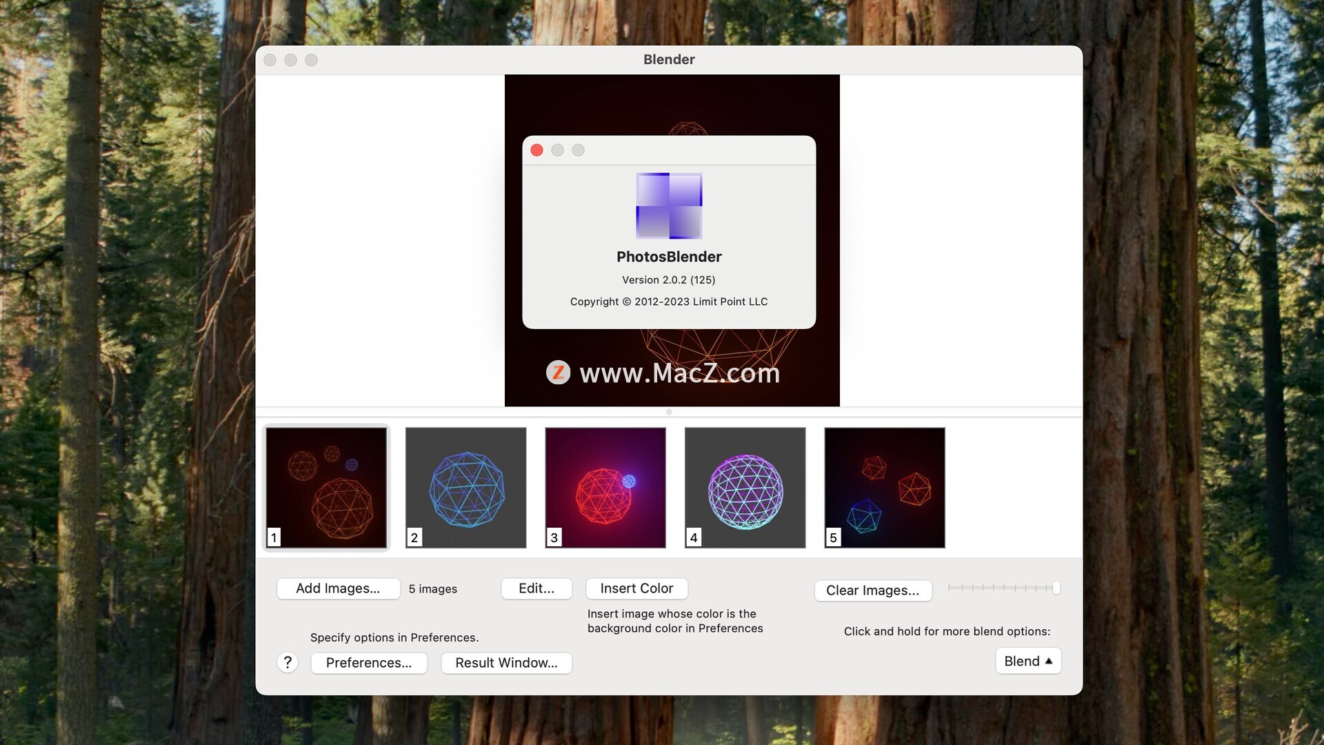The width and height of the screenshot is (1324, 745).
Task: Click 'Click and hold for more blend options' label
Action: pyautogui.click(x=947, y=631)
